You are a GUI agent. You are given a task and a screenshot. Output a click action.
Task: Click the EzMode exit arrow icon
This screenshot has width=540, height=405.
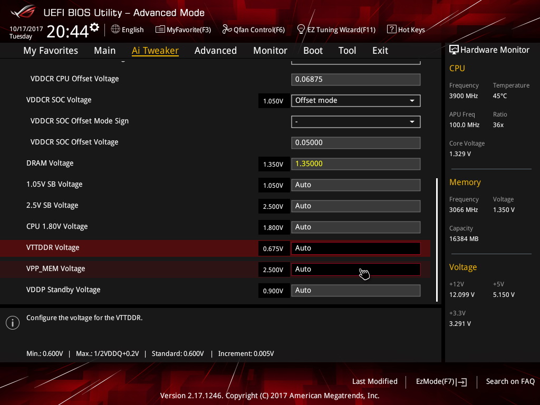click(x=461, y=382)
